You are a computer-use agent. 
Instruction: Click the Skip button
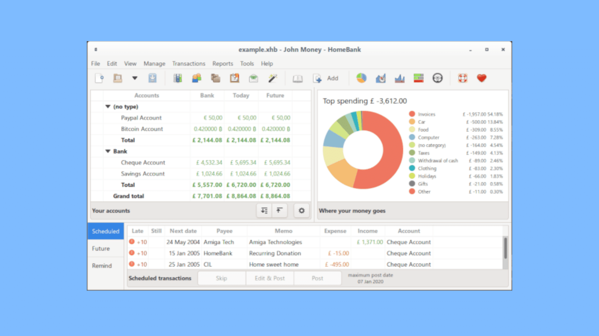222,278
